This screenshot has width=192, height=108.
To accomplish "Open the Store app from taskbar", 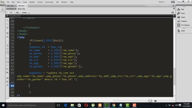I will pos(79,105).
